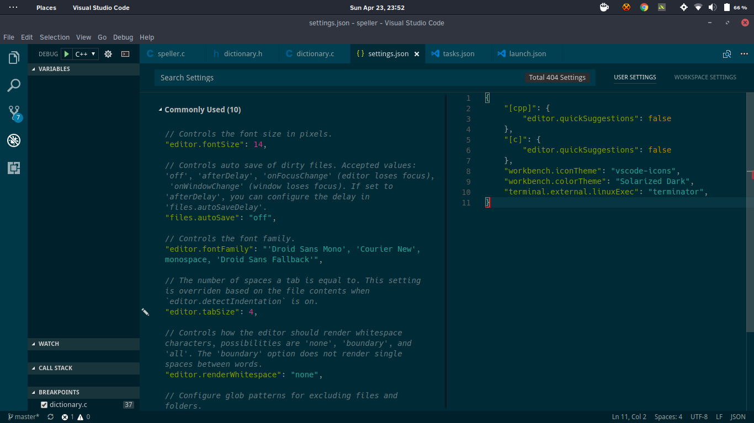Open the Extensions view icon

click(x=14, y=168)
